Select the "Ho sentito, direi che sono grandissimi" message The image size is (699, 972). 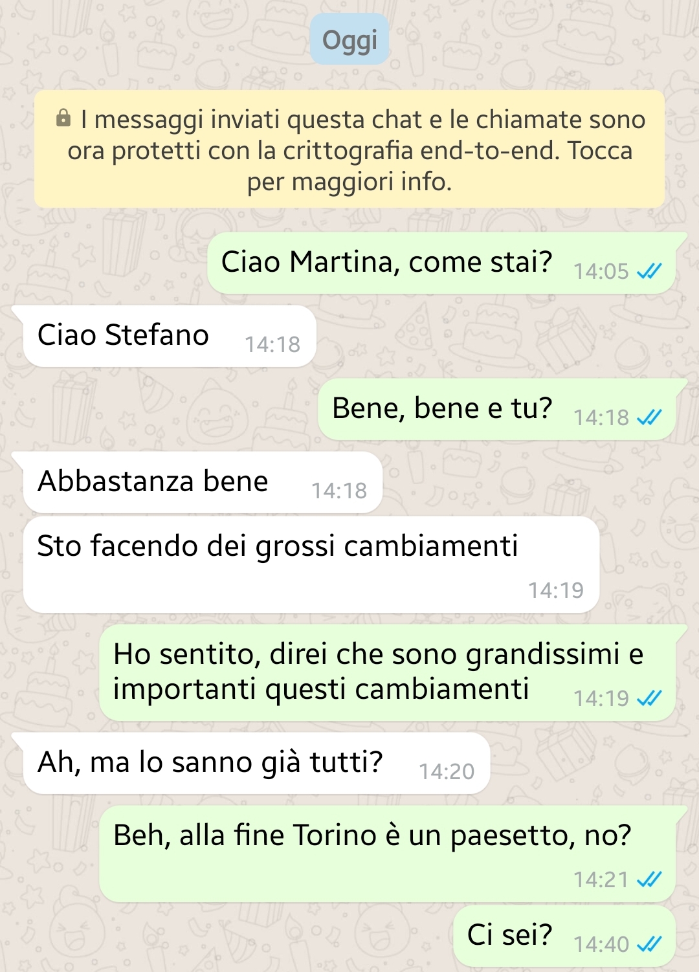pyautogui.click(x=378, y=671)
